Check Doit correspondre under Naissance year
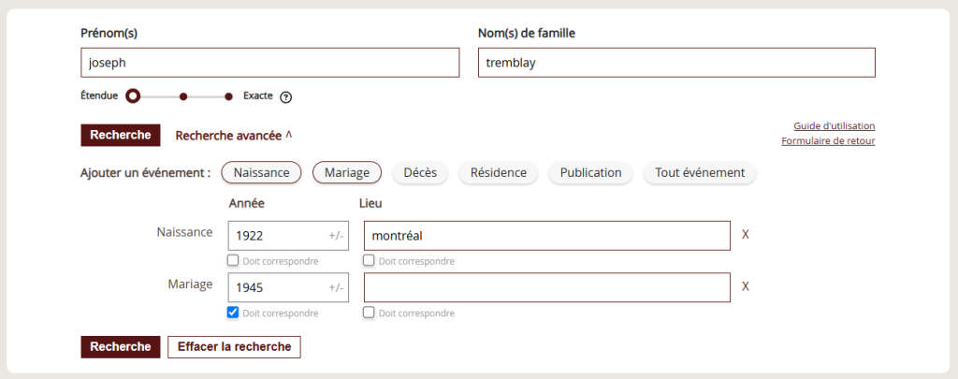Viewport: 958px width, 379px height. pos(233,260)
